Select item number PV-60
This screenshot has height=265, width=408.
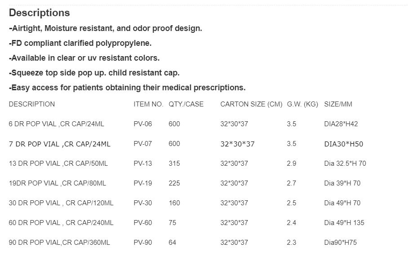click(143, 223)
